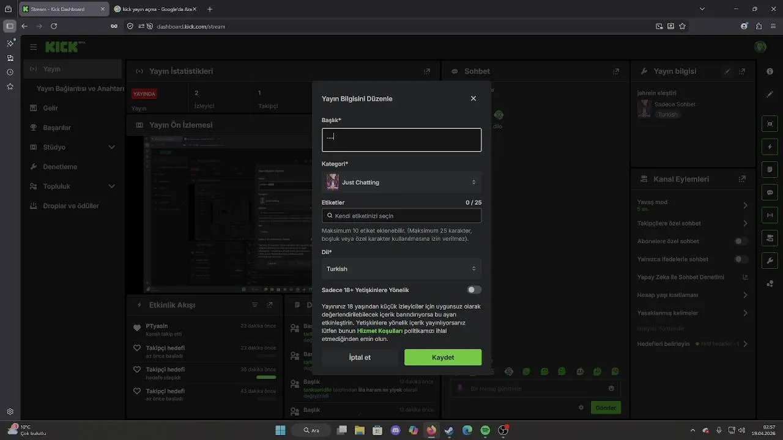Click the info icon in right rail
The image size is (783, 440).
coord(770,71)
